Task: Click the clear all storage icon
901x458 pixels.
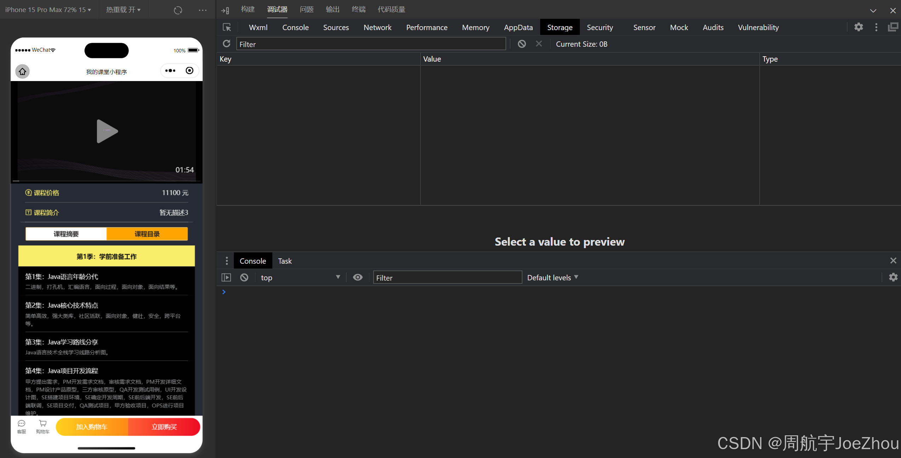Action: pos(522,44)
